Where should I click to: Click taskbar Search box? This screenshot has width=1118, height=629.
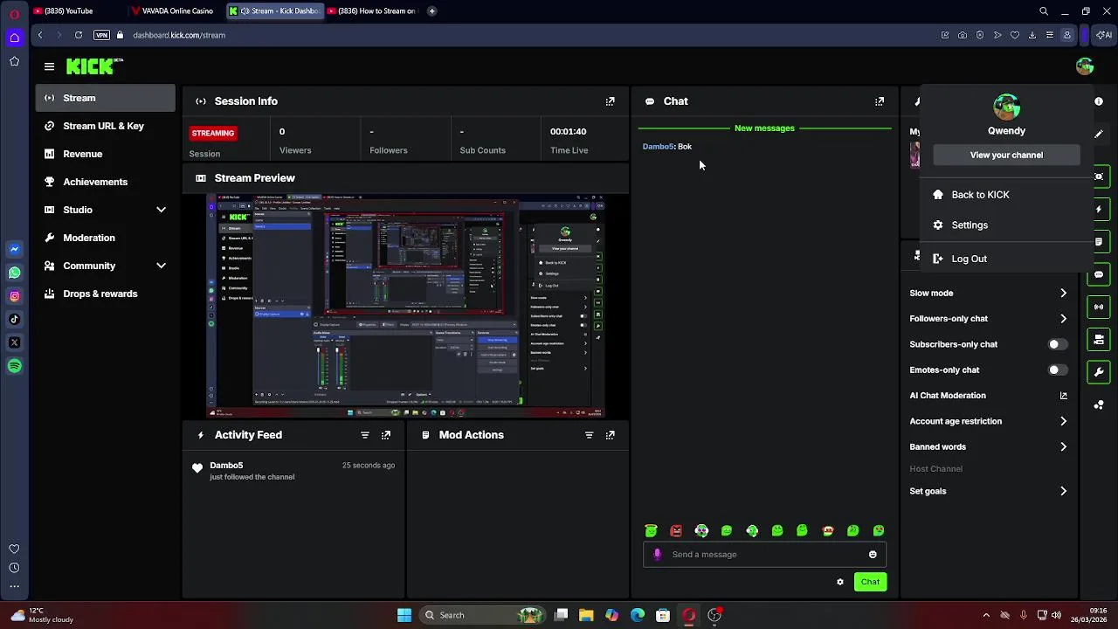(x=480, y=615)
